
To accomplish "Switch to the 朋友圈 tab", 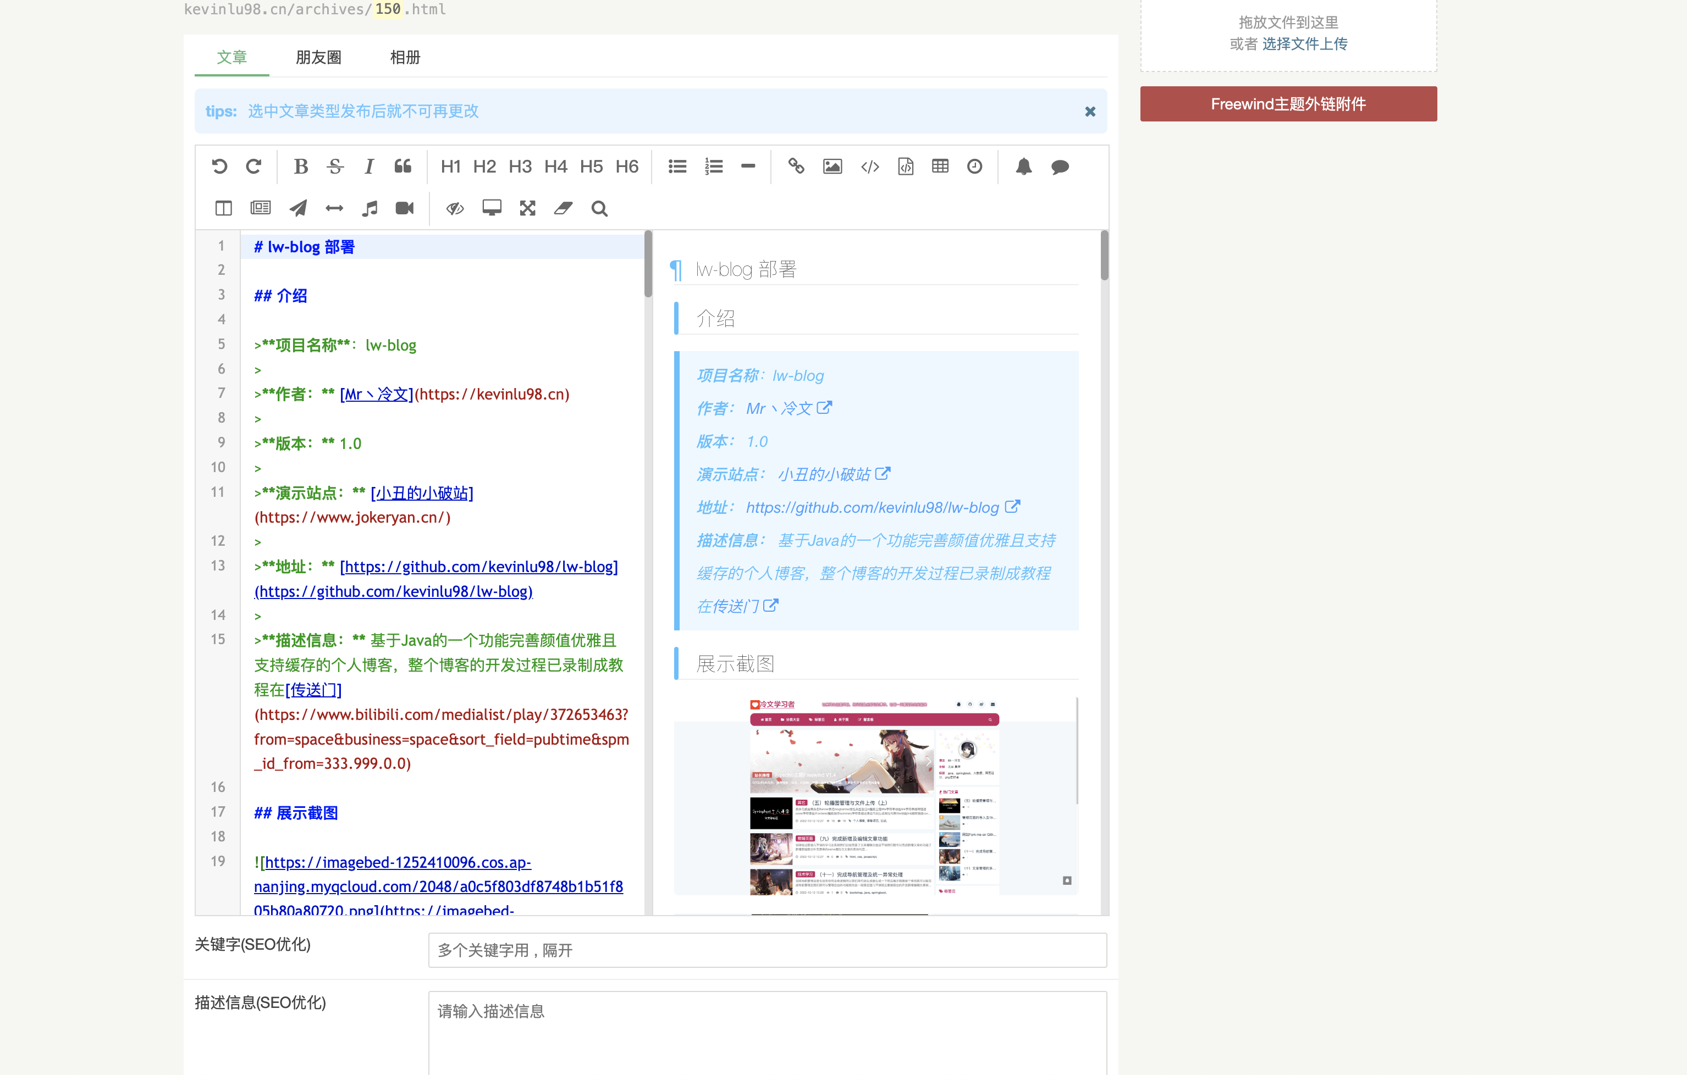I will (318, 57).
